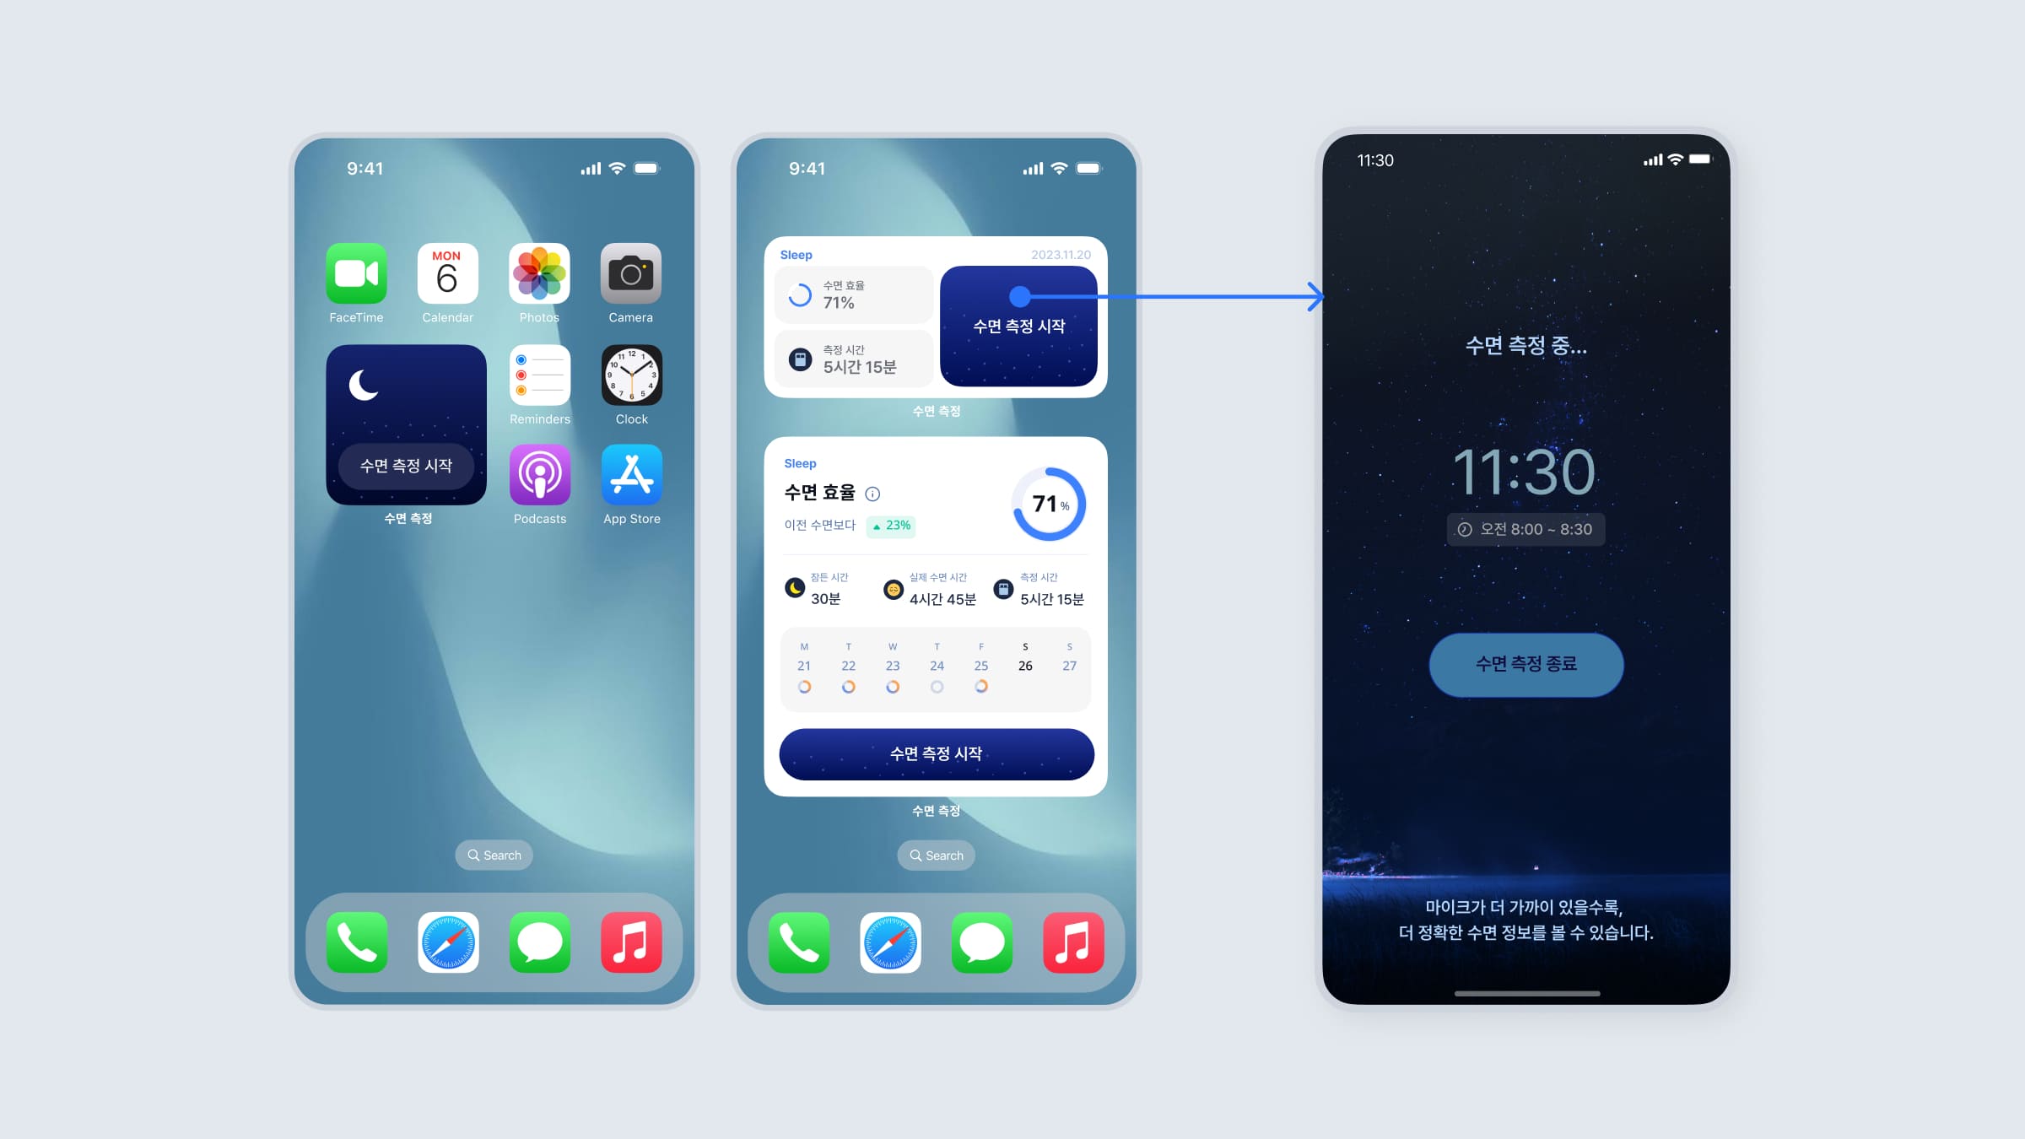Tap Saturday 26 date in weekly calendar
This screenshot has height=1139, width=2025.
tap(1023, 667)
